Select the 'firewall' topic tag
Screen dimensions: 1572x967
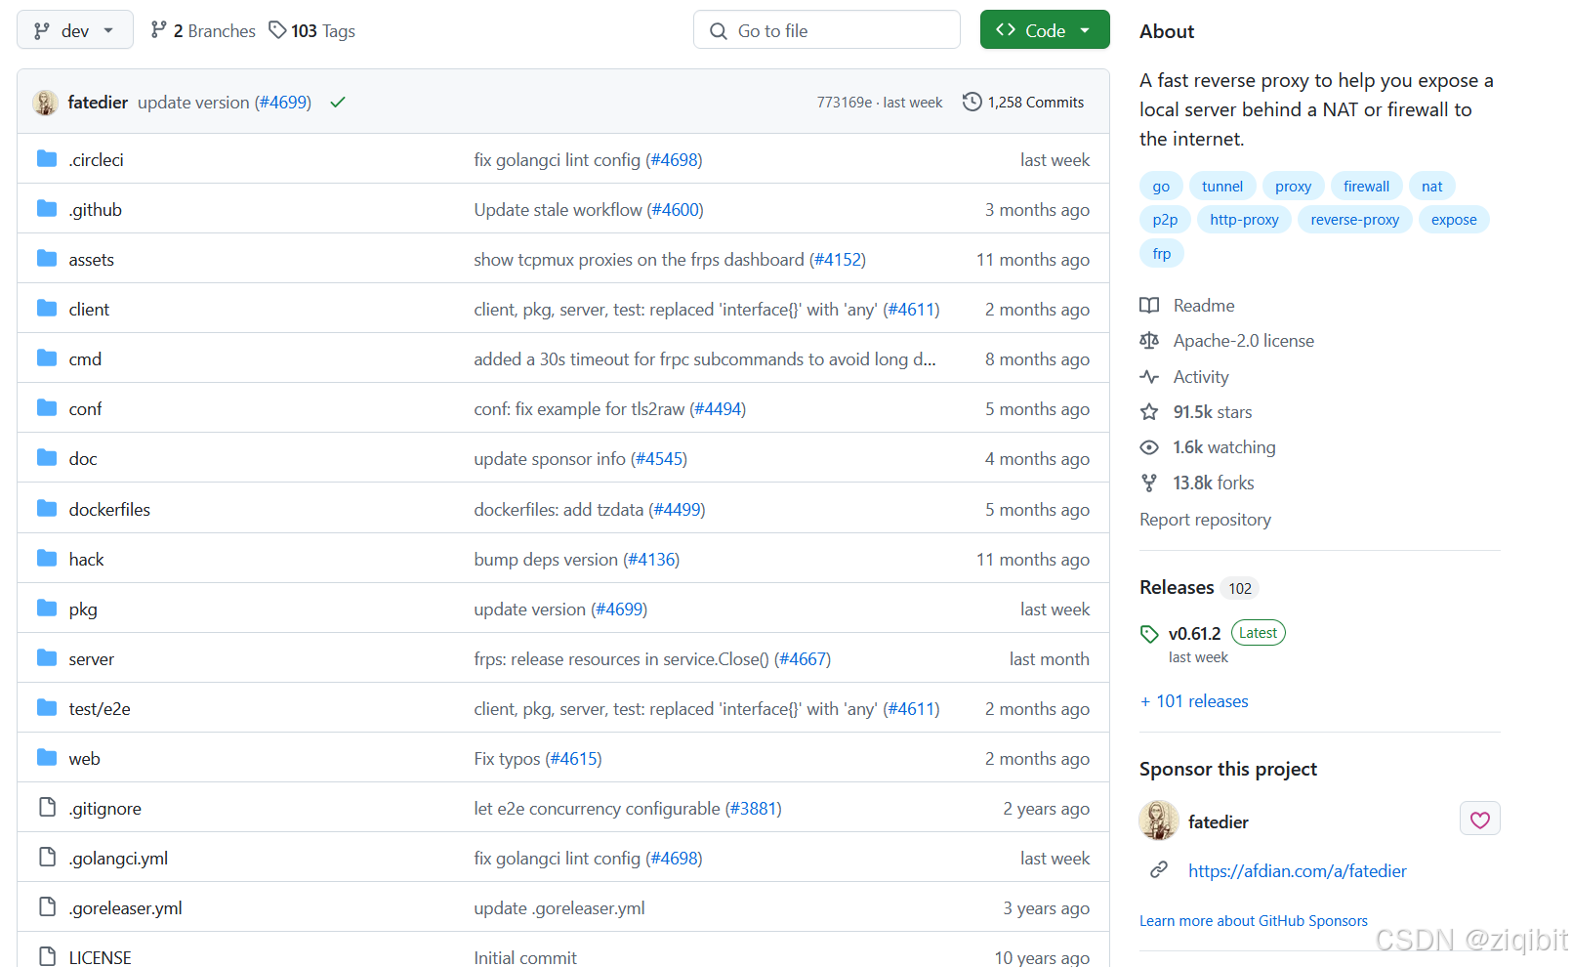1366,187
